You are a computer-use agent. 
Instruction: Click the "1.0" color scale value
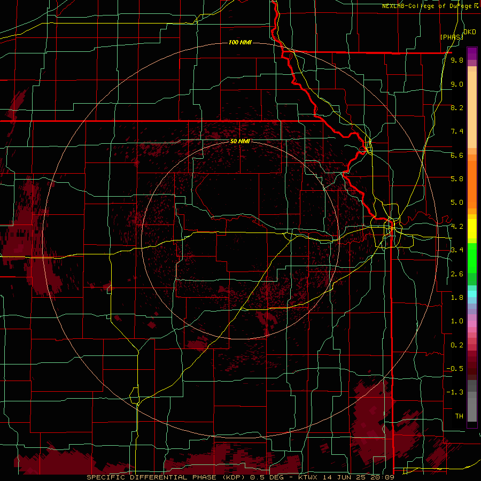(x=457, y=321)
